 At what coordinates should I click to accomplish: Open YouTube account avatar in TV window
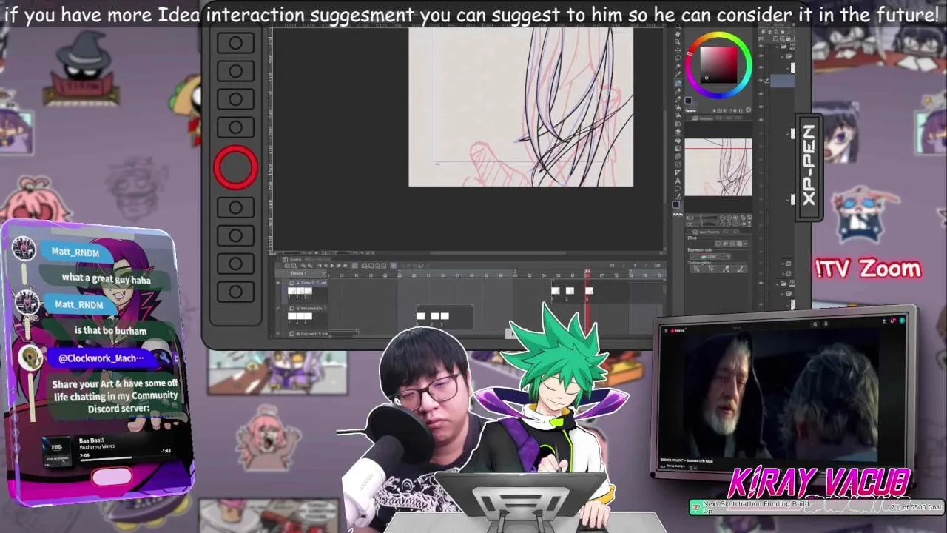click(x=902, y=320)
